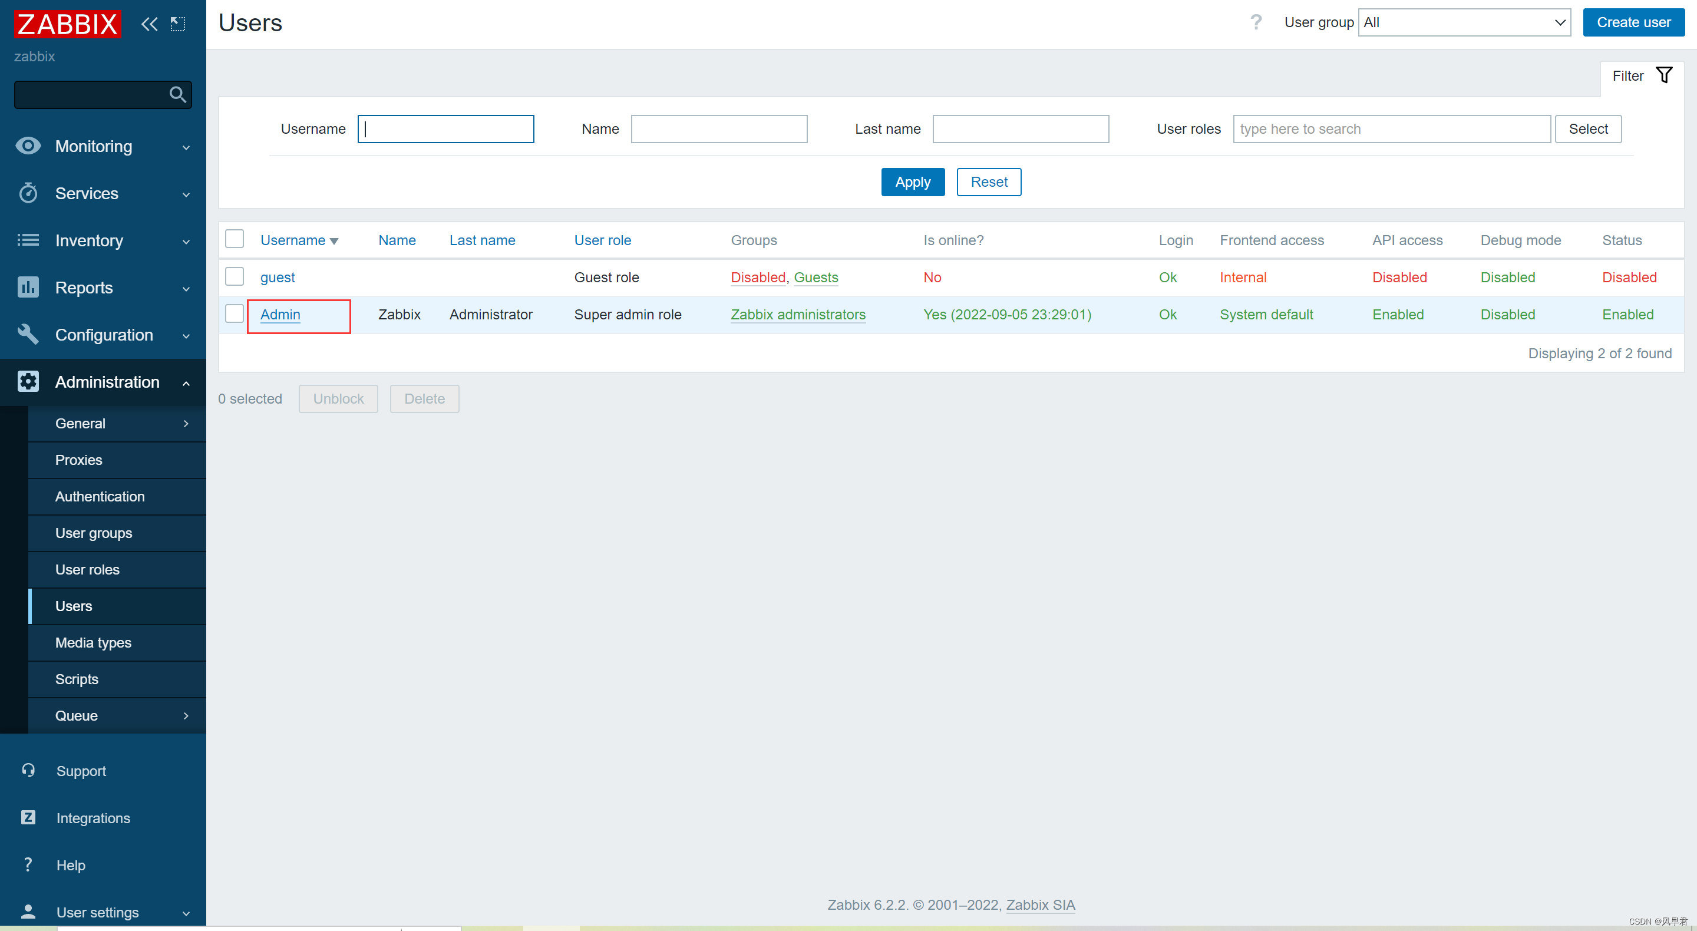Open the question mark help icon
This screenshot has height=931, width=1697.
[1256, 22]
